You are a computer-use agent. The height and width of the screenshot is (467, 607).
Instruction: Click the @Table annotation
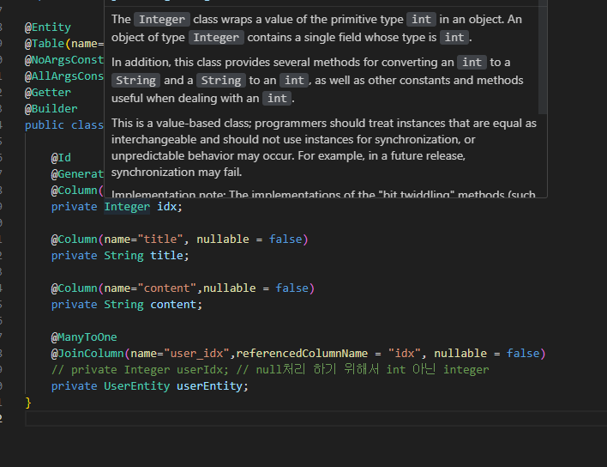point(44,44)
